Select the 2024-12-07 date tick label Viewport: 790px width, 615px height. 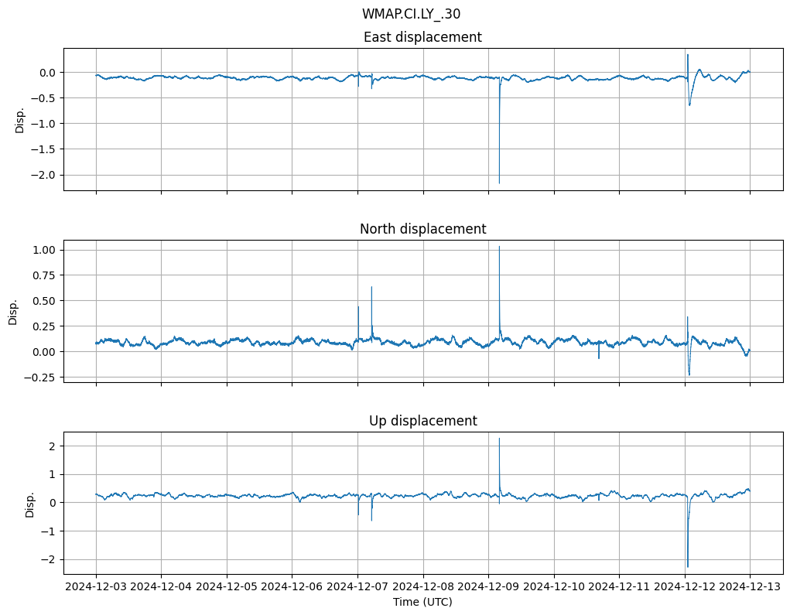click(357, 588)
